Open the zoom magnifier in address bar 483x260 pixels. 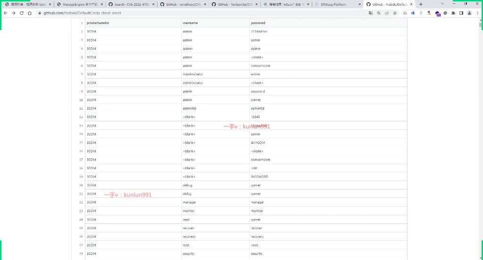coord(379,13)
